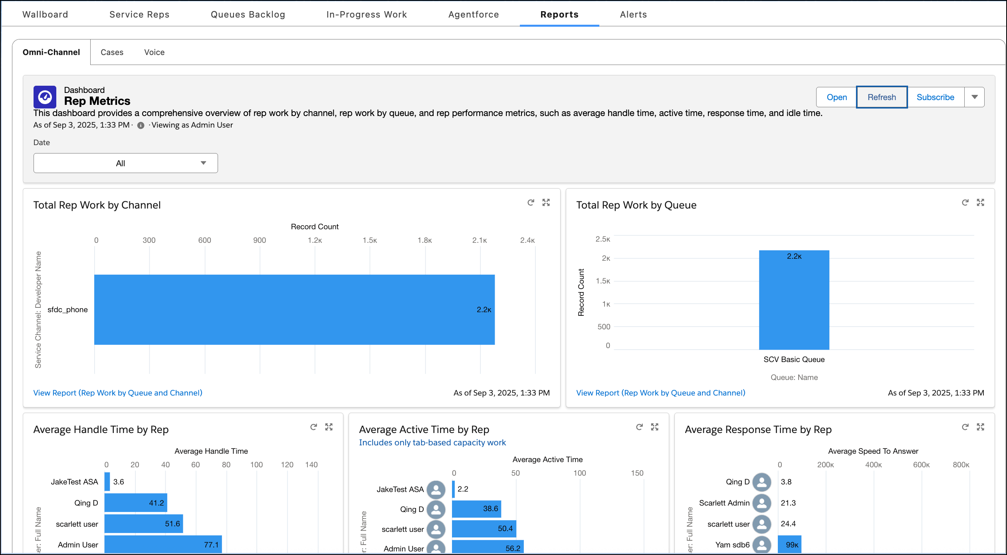Image resolution: width=1007 pixels, height=555 pixels.
Task: Open the Queues Backlog tab
Action: [248, 14]
